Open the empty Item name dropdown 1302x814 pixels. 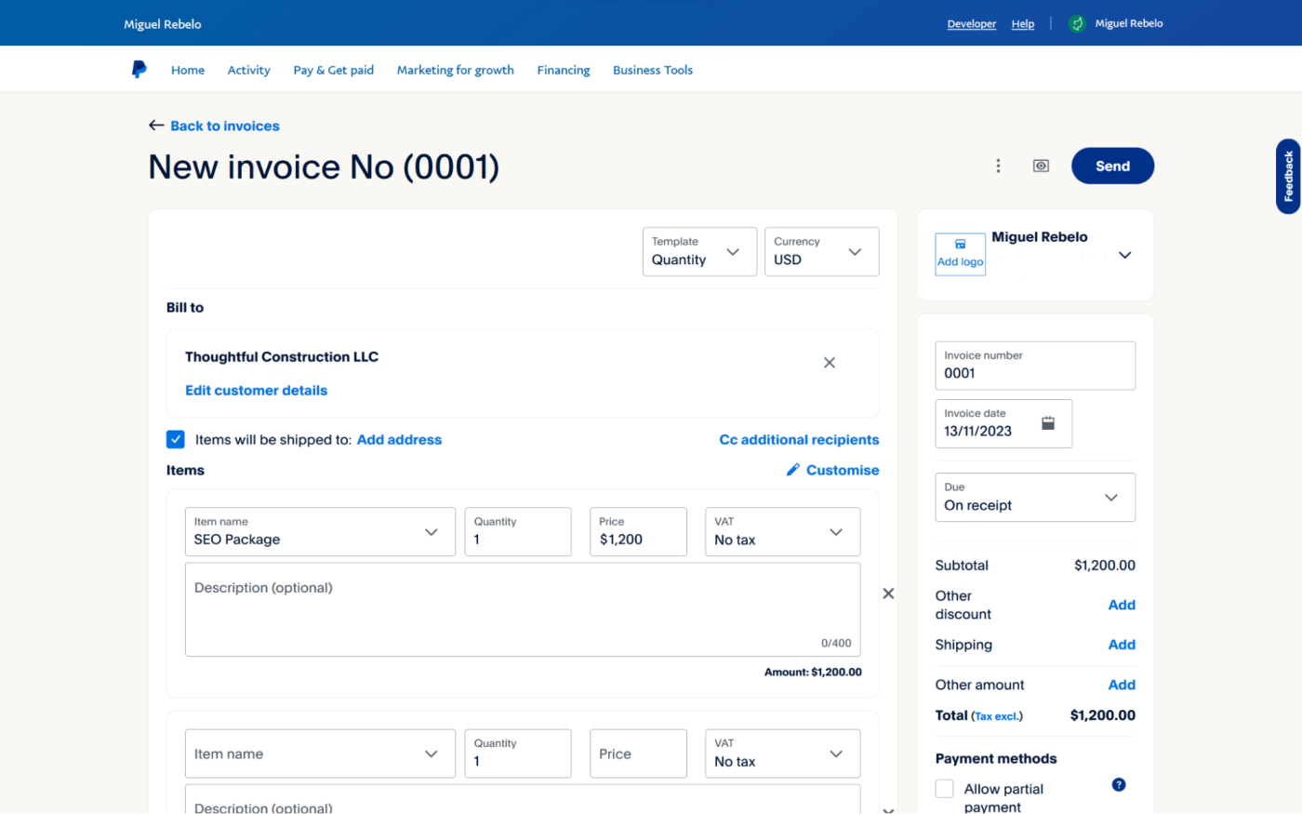320,754
